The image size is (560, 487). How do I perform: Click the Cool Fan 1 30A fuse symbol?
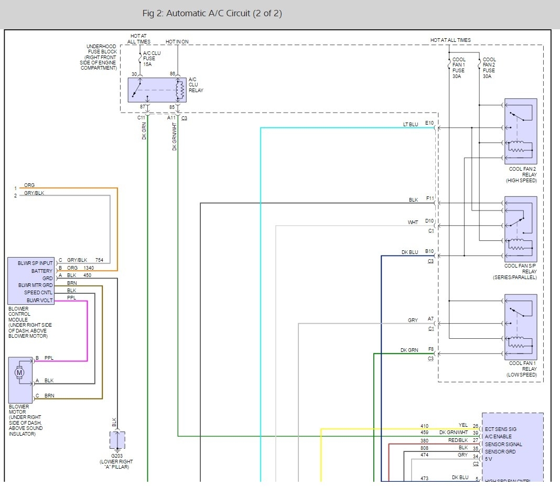(x=449, y=65)
